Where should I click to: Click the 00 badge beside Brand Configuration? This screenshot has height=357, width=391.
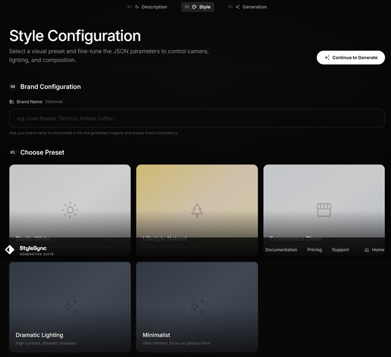[x=12, y=87]
